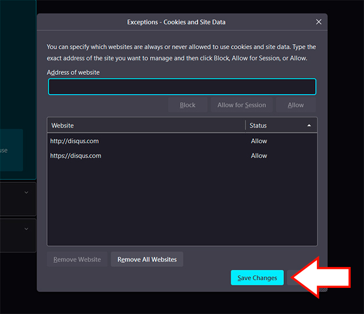Click the Allow status for http://disqus.com
Viewport: 364px width, 314px height.
[x=259, y=141]
